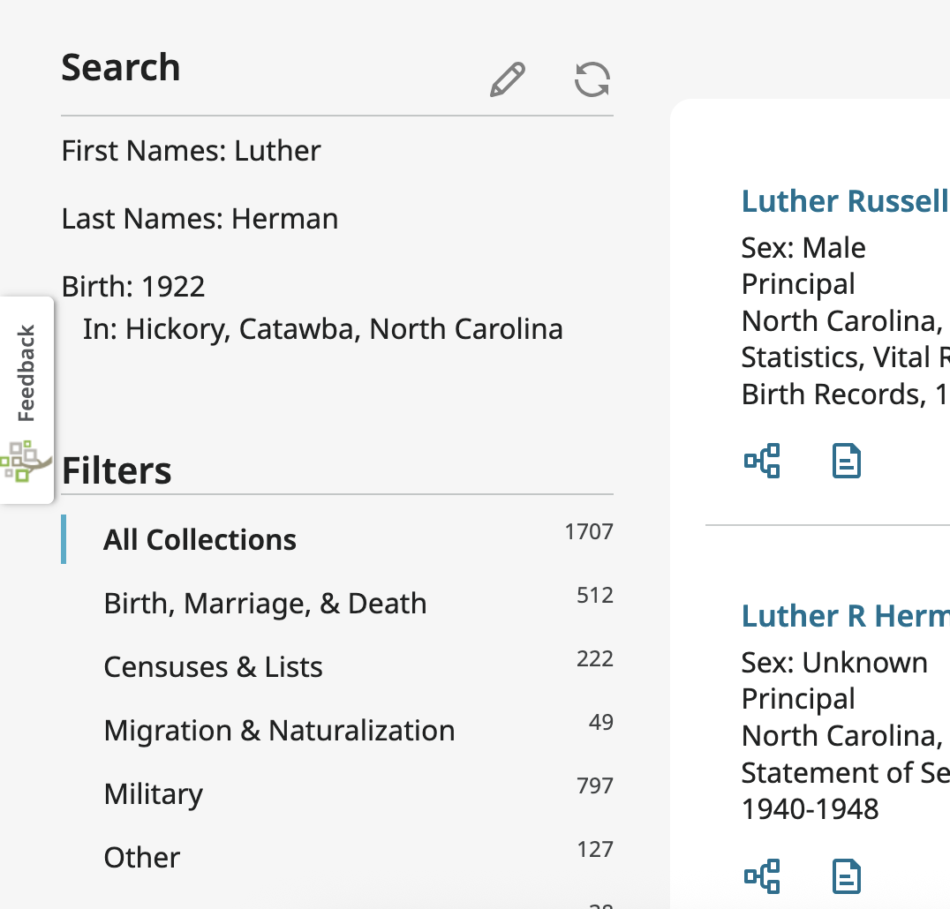This screenshot has width=950, height=909.
Task: Open Luther Russell record link
Action: pyautogui.click(x=844, y=201)
